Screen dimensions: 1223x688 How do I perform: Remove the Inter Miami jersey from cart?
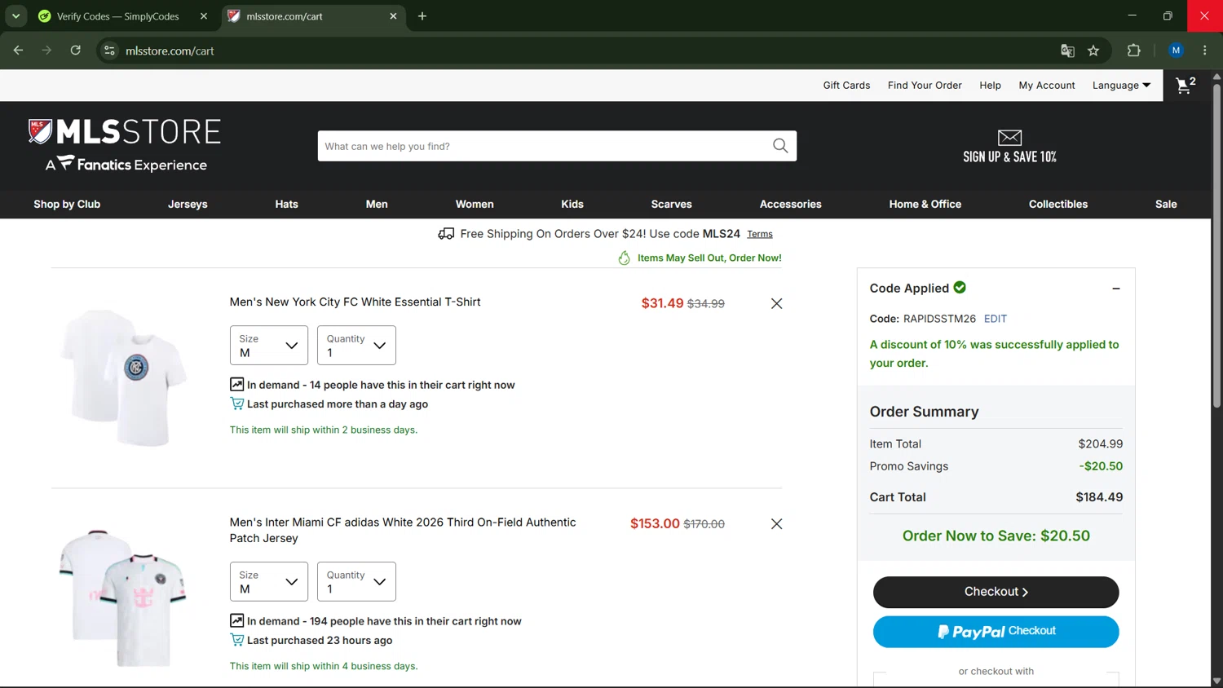[776, 524]
